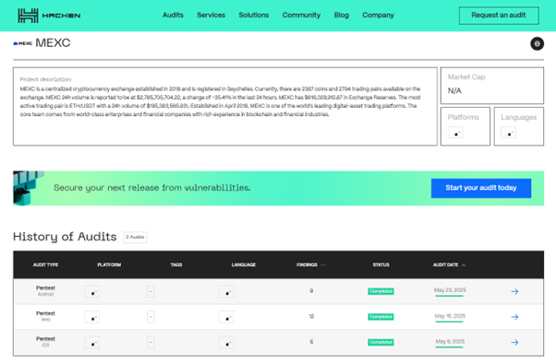This screenshot has width=556, height=364.
Task: Click the MEXC project logo
Action: [x=23, y=43]
